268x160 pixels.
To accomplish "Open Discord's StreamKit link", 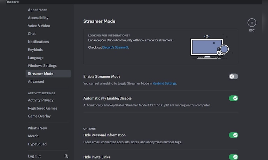I will tap(115, 47).
